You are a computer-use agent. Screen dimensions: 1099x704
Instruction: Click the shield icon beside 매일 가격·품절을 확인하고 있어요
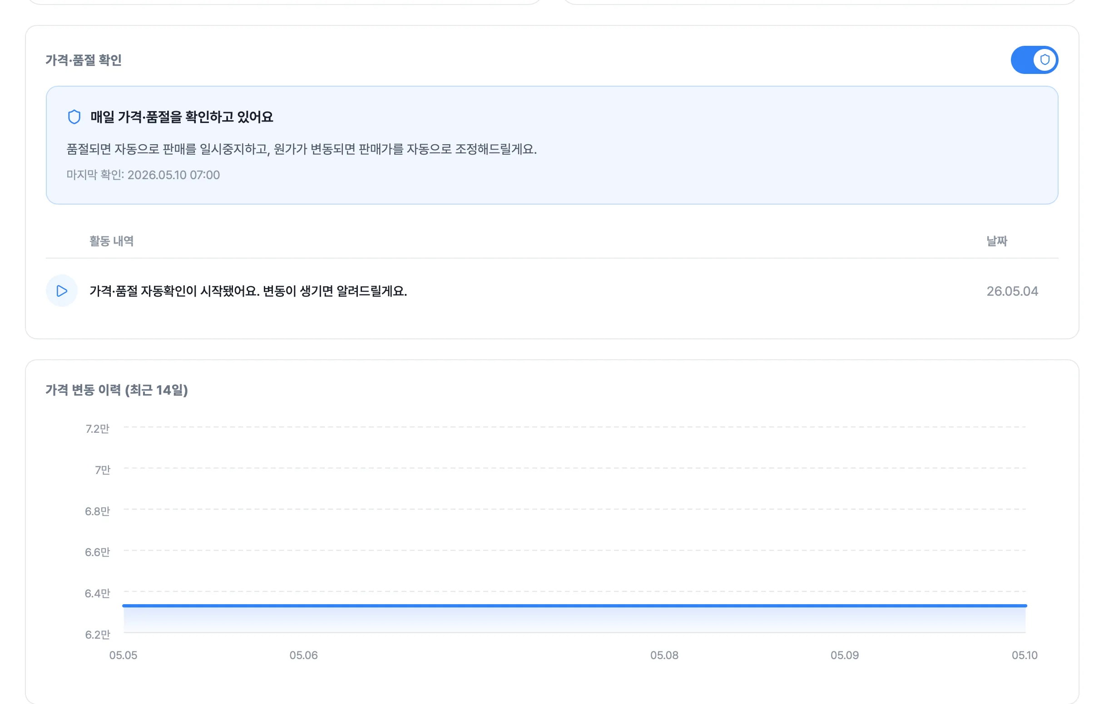tap(74, 117)
